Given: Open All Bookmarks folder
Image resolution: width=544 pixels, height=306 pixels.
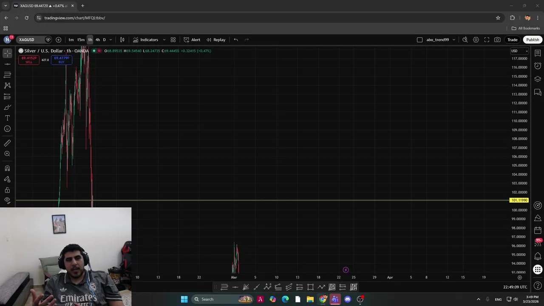Looking at the screenshot, I should [x=526, y=28].
